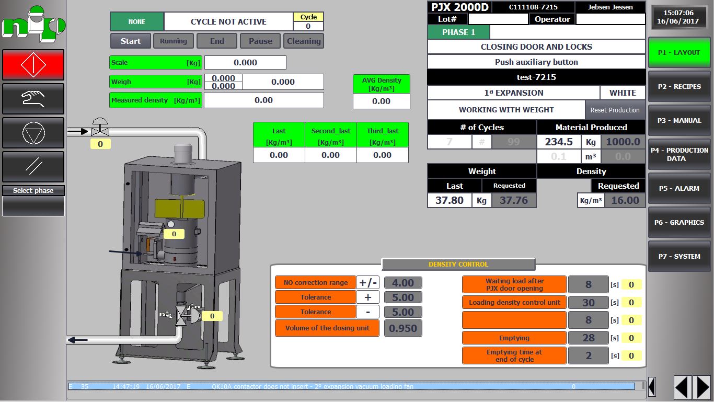Click the circled downward triangle icon

[33, 133]
